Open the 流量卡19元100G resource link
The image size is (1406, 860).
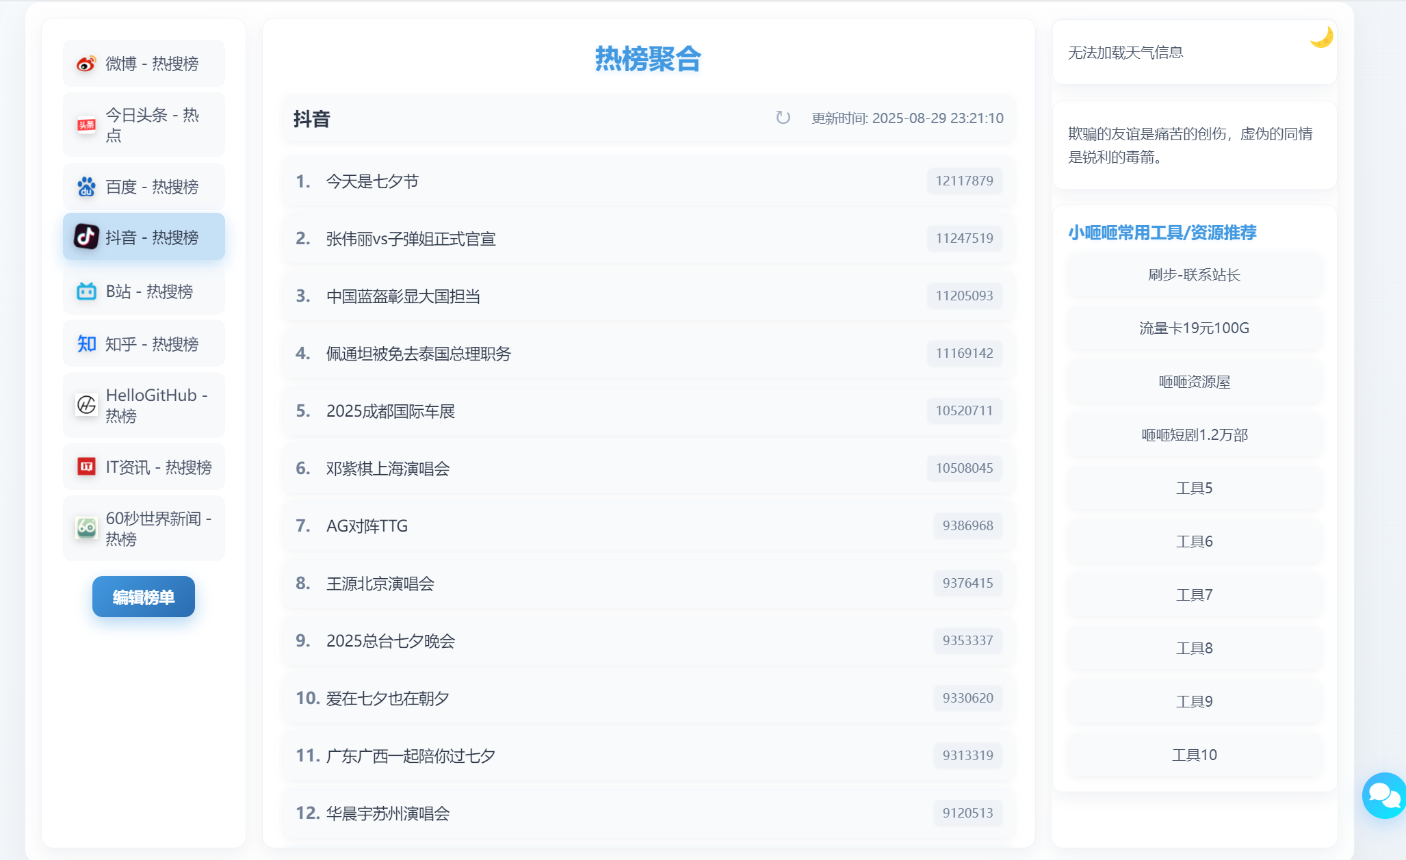(1194, 328)
